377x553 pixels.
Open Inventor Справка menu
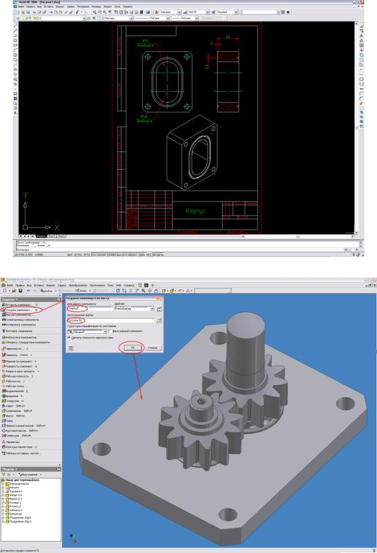(129, 285)
